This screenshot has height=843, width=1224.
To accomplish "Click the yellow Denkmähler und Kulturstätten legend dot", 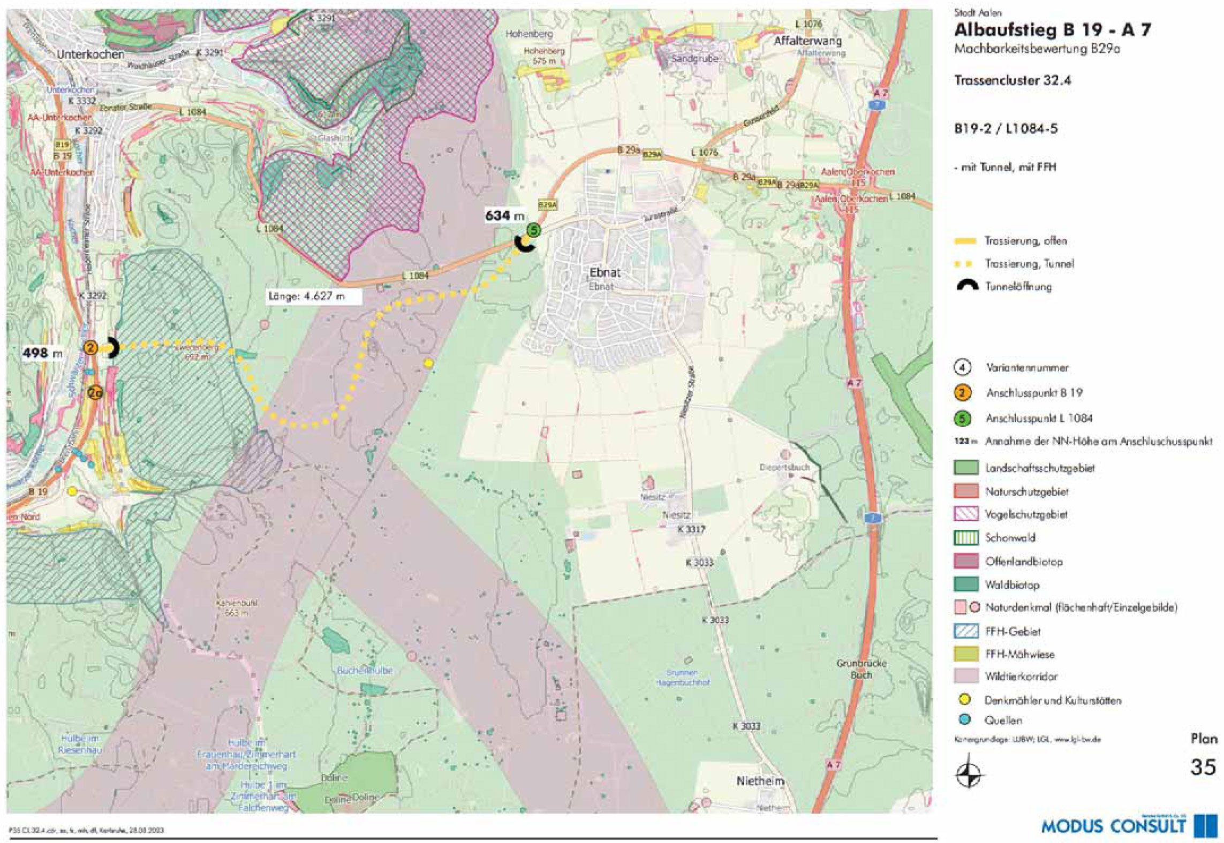I will pyautogui.click(x=965, y=700).
